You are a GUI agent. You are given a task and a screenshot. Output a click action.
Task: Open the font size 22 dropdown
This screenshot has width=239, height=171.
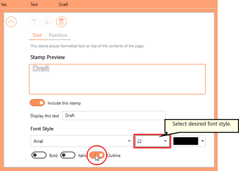[x=152, y=141]
